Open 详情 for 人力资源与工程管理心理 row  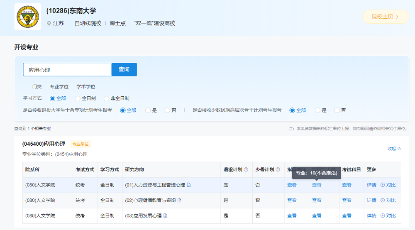pos(371,185)
